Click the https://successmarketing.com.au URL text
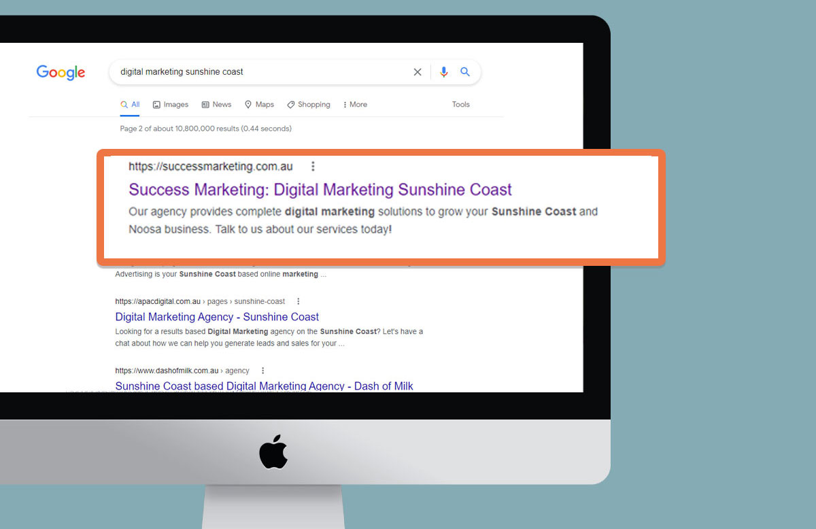Screen dimensions: 816x529 211,167
